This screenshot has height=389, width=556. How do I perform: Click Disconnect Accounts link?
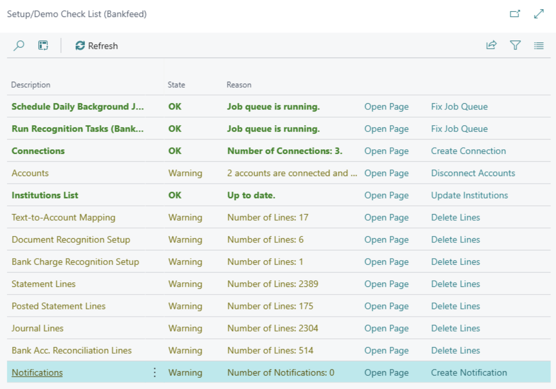[473, 173]
